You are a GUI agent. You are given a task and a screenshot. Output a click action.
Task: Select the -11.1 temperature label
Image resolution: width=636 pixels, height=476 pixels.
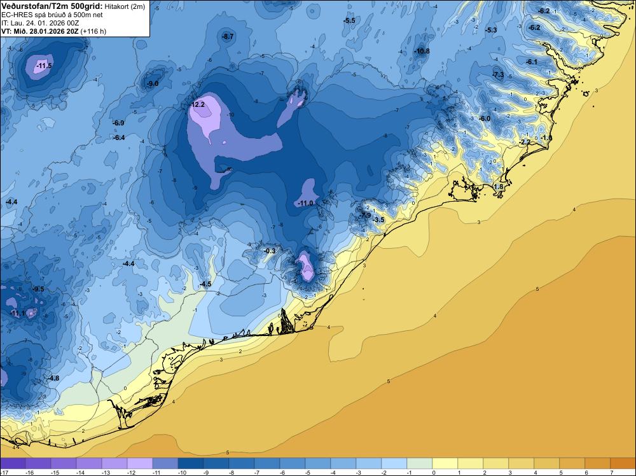[17, 313]
